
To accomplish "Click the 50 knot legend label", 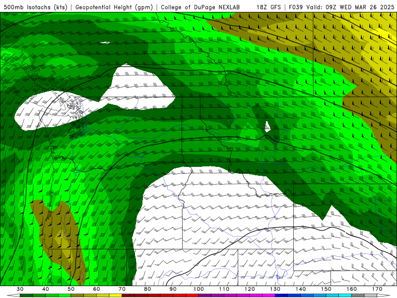I will (71, 289).
